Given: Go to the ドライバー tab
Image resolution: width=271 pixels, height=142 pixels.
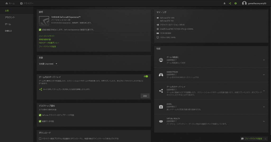Looking at the screenshot, I should coord(27,3).
